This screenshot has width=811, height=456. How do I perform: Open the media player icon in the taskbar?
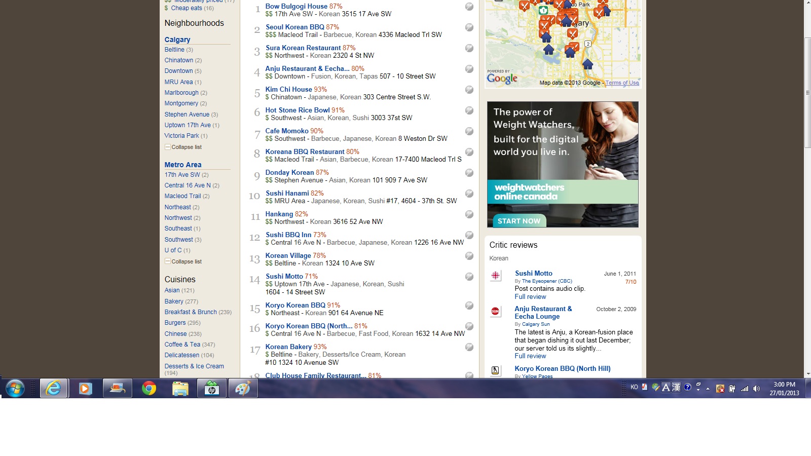[x=85, y=389]
